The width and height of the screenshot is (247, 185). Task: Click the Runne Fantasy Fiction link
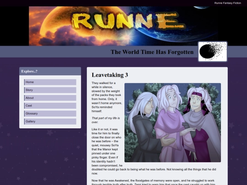(x=228, y=3)
